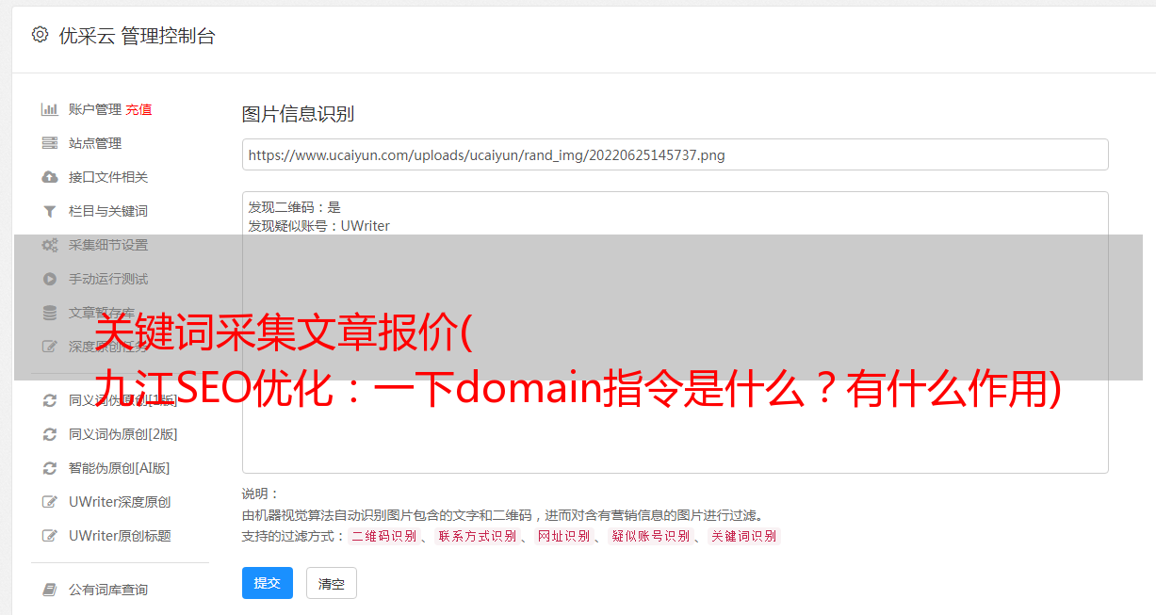Click the 关键词识别 filter tag
Viewport: 1156px width, 615px height.
click(x=743, y=536)
